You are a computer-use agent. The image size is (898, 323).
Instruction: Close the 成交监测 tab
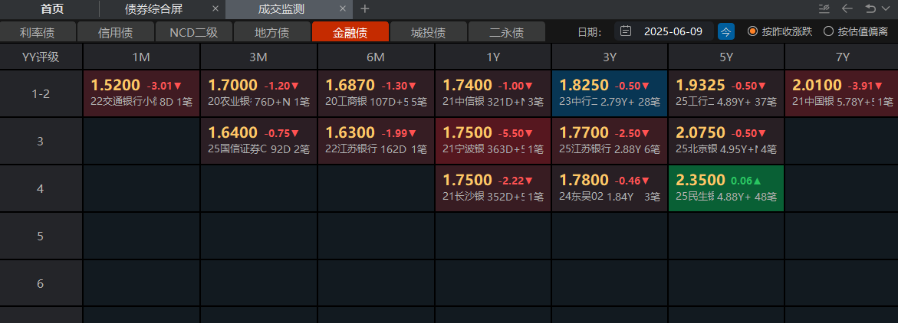click(x=343, y=9)
